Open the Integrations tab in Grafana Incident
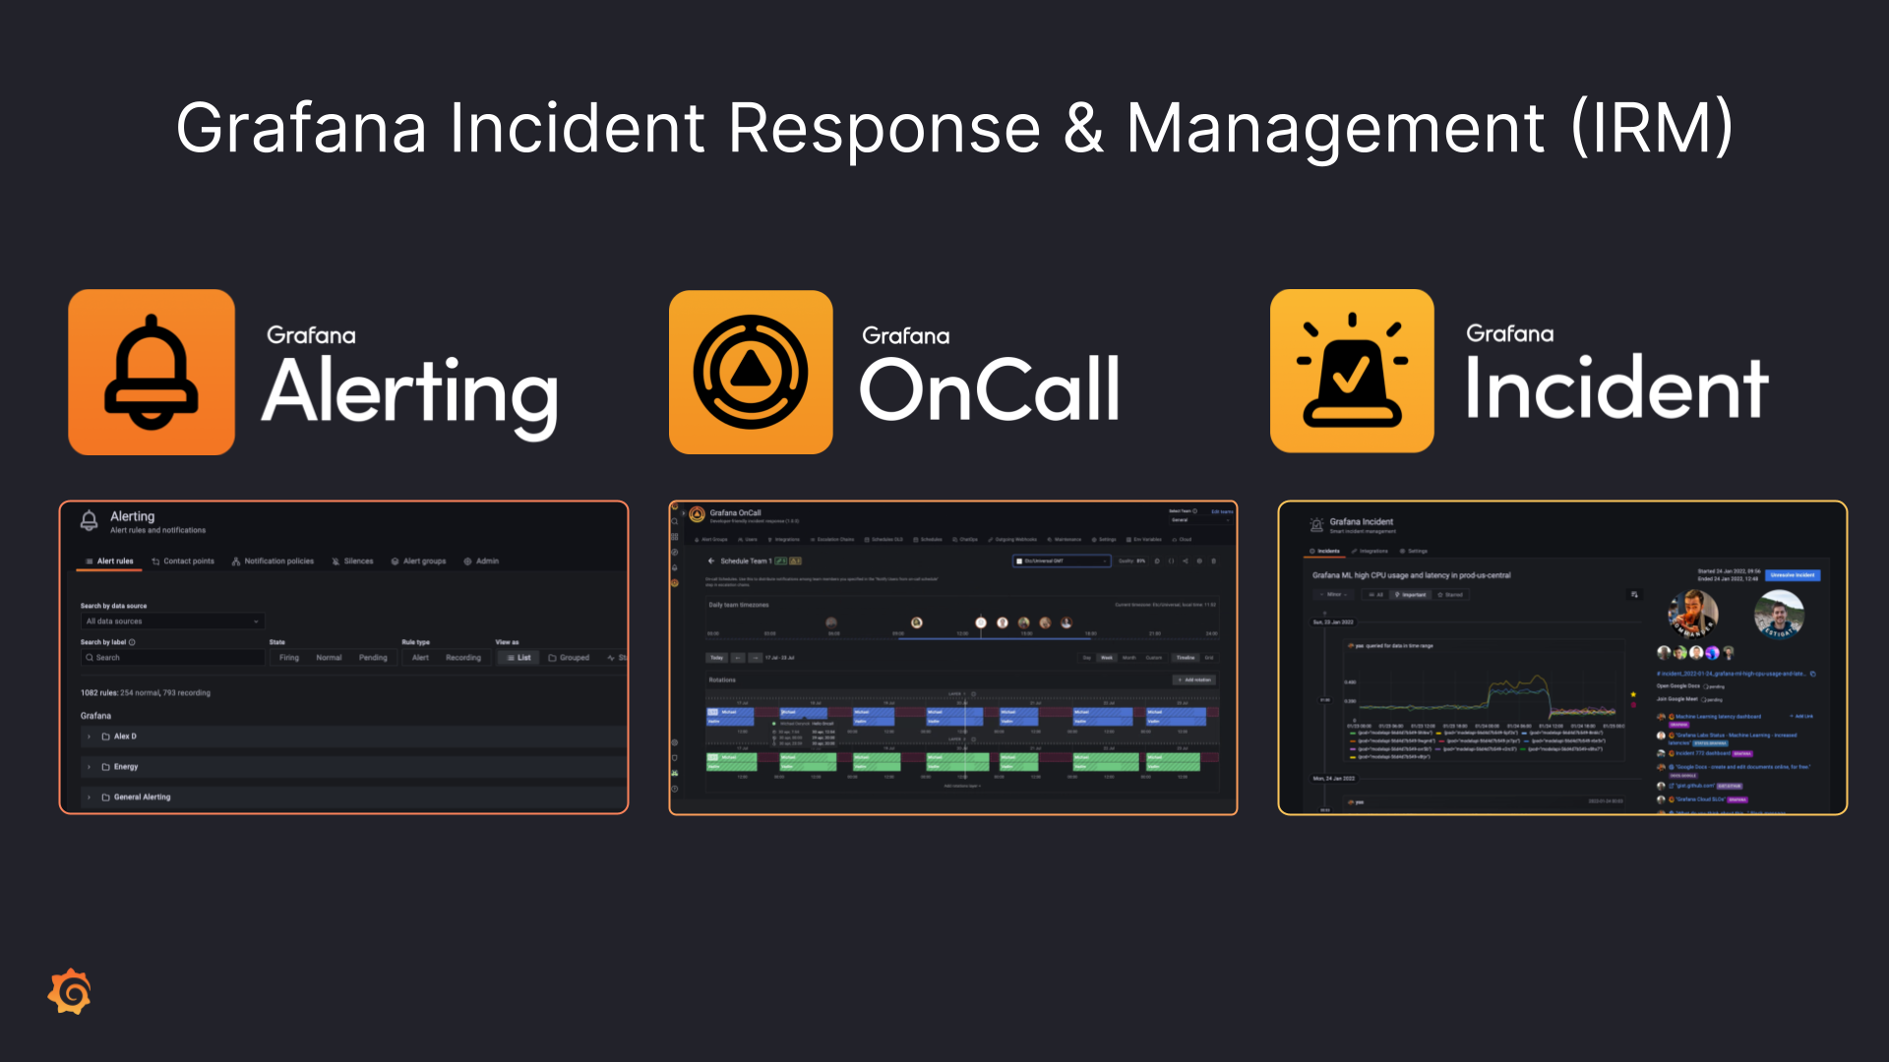This screenshot has height=1062, width=1889. point(1370,552)
